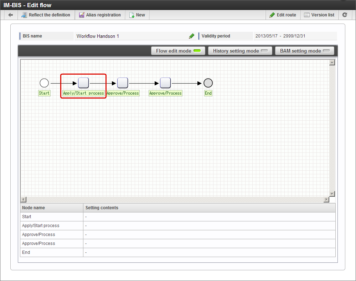
Task: Select the first Approve/Process node box
Action: coord(123,83)
